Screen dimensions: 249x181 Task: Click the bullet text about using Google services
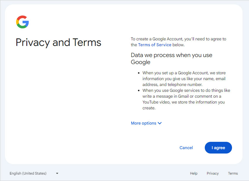(186, 99)
